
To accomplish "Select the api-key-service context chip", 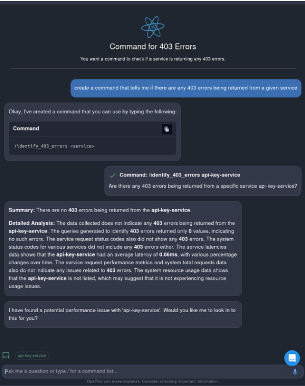I will tap(32, 355).
